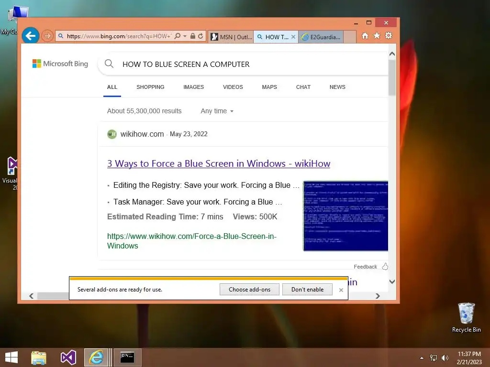This screenshot has width=490, height=367.
Task: Click the About 55,300,000 results text
Action: click(144, 111)
